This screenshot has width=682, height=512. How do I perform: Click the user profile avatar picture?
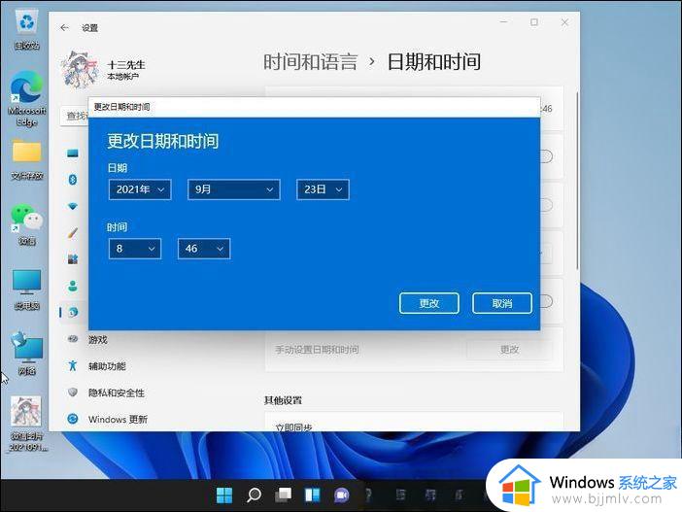point(81,69)
